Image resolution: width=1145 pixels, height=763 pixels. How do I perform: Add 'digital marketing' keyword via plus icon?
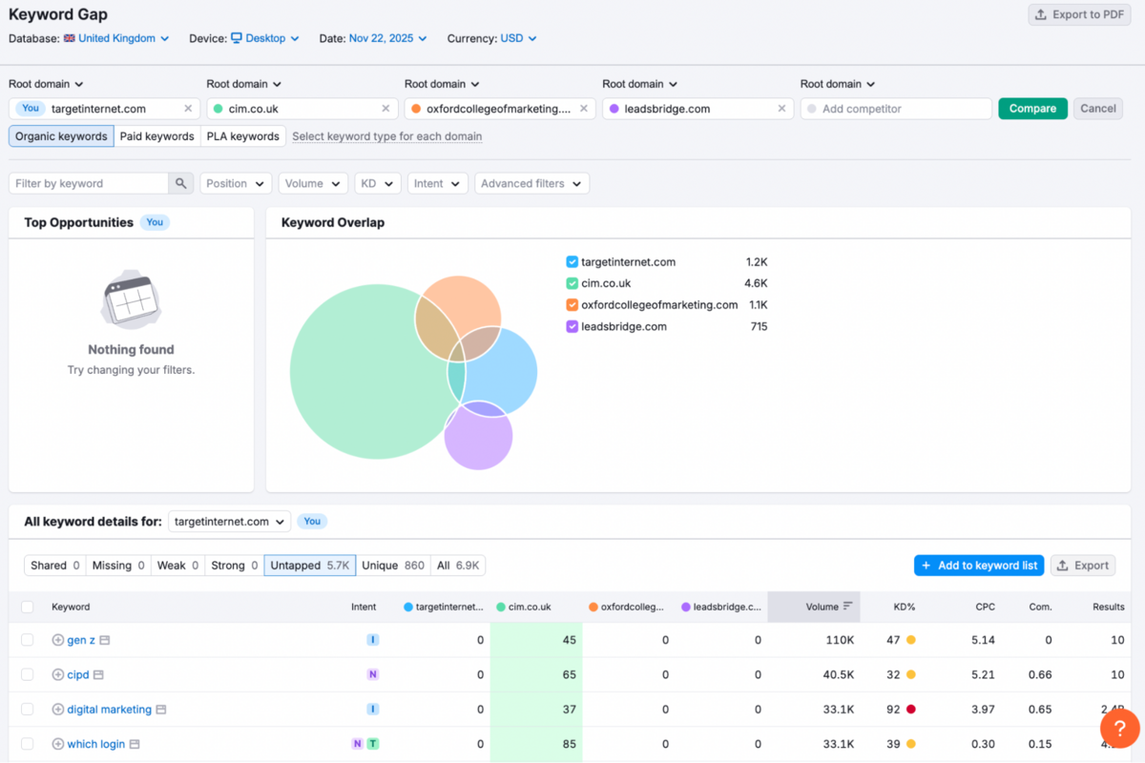point(57,710)
